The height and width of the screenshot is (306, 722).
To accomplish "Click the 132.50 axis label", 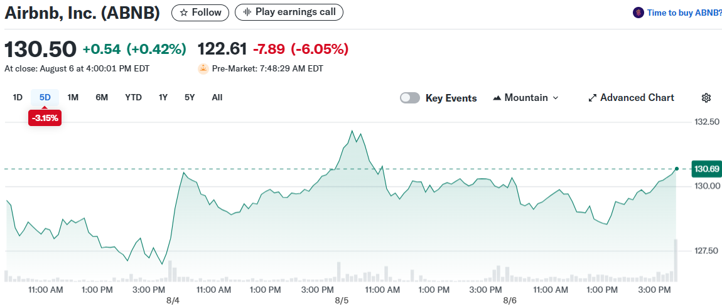I will pos(706,122).
